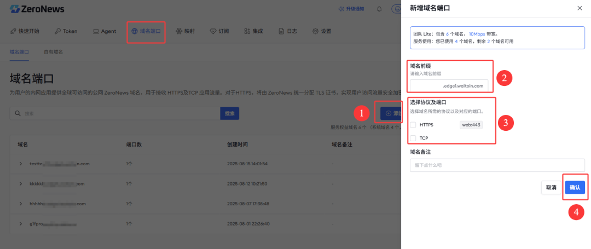Enable the HTTPS protocol checkbox
The height and width of the screenshot is (249, 591).
coord(413,125)
